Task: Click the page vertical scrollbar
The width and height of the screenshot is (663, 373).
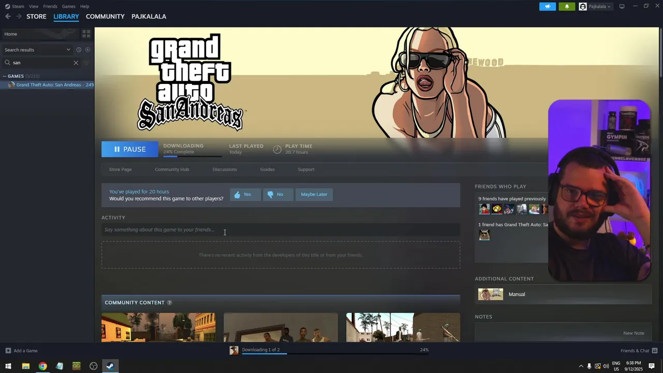Action: [660, 52]
